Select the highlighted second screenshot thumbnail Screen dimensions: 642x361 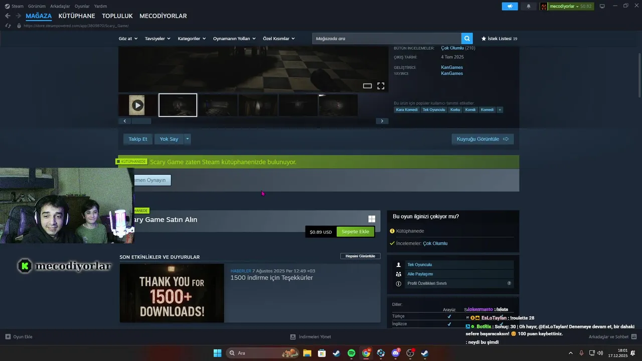coord(178,105)
